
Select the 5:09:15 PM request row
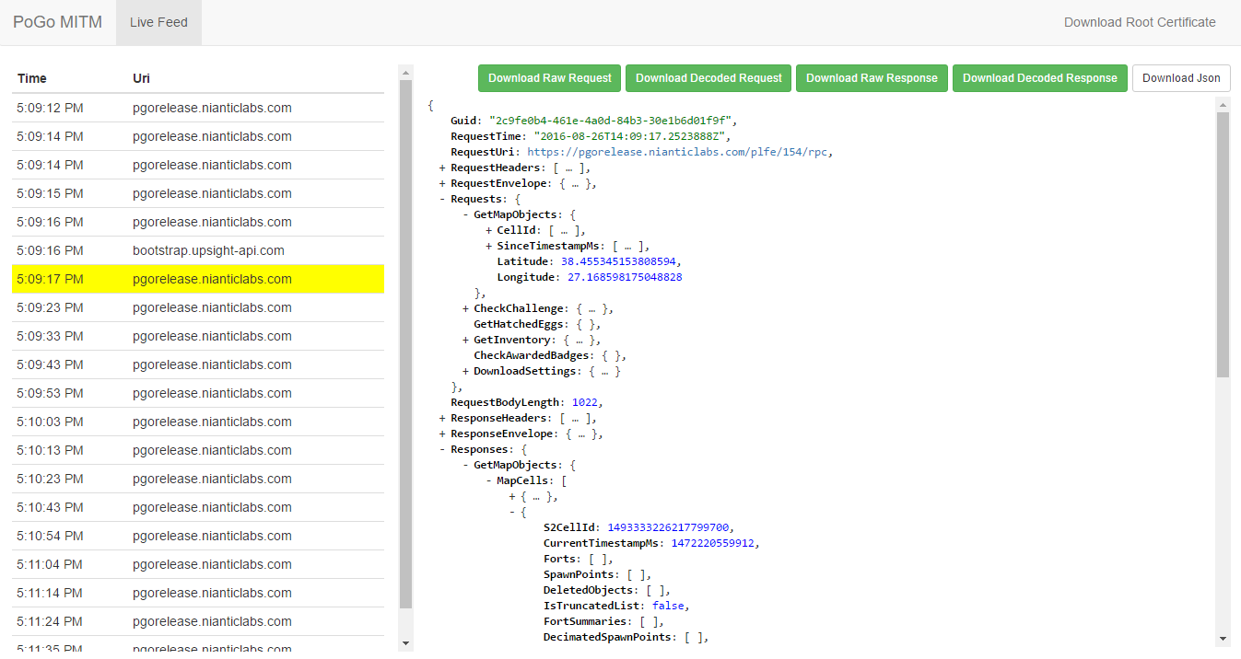pos(198,193)
